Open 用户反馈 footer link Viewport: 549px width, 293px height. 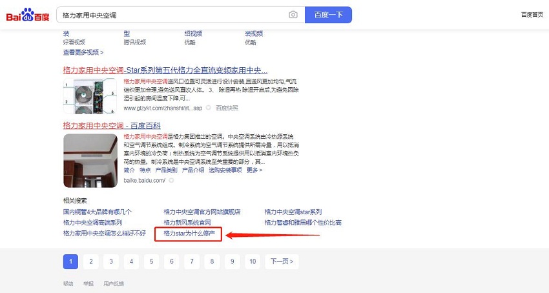[x=114, y=283]
